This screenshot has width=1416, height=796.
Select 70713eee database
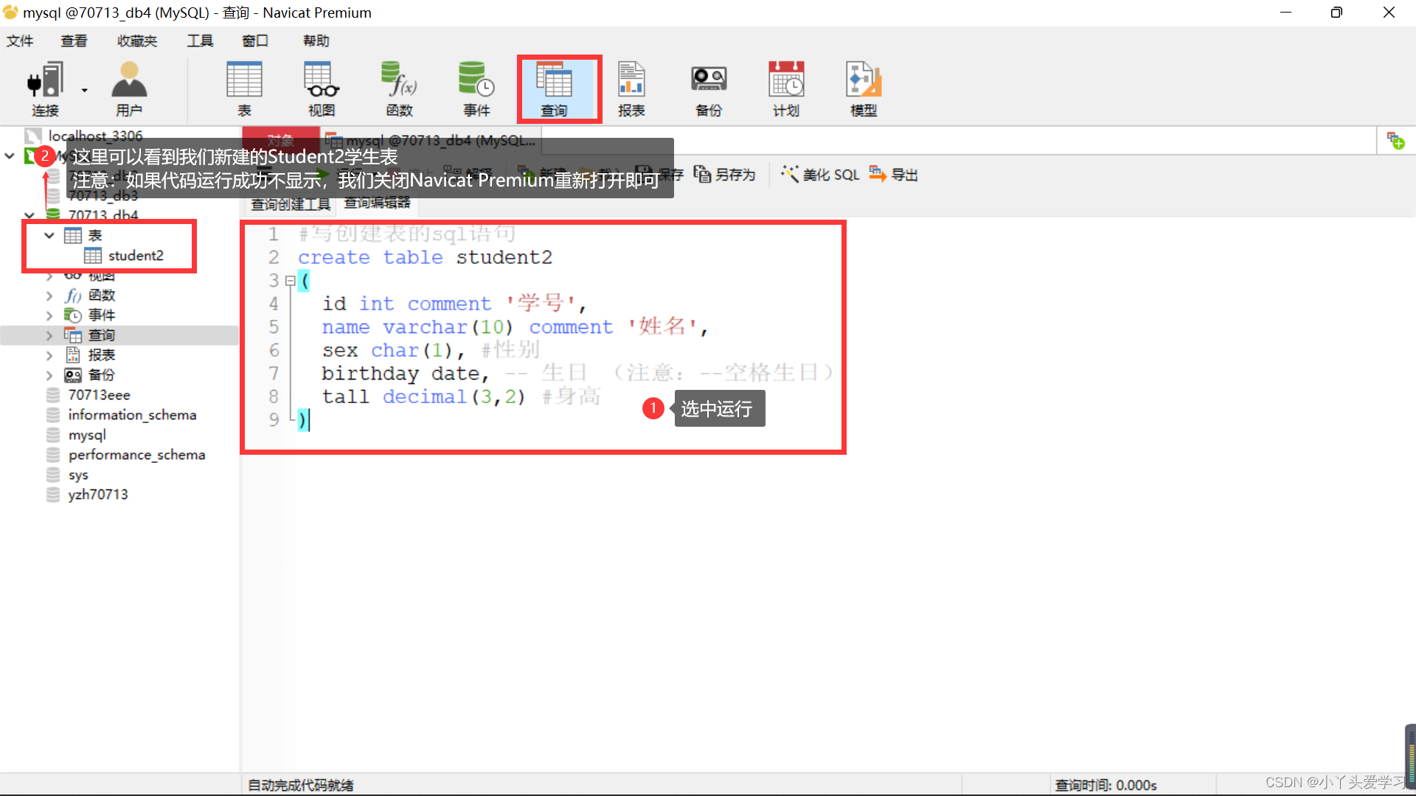[x=99, y=395]
